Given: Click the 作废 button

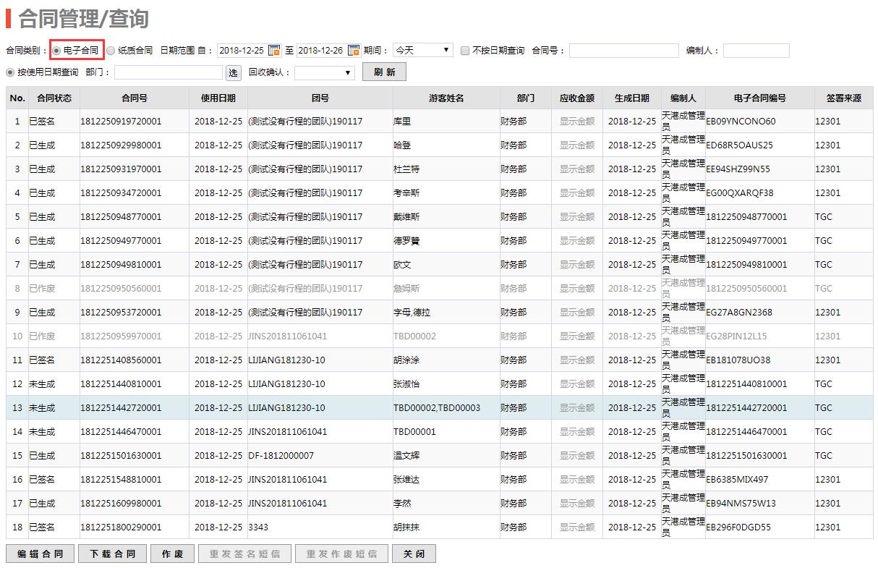Looking at the screenshot, I should click(x=172, y=554).
